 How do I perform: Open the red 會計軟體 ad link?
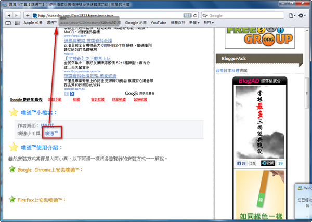[98, 99]
